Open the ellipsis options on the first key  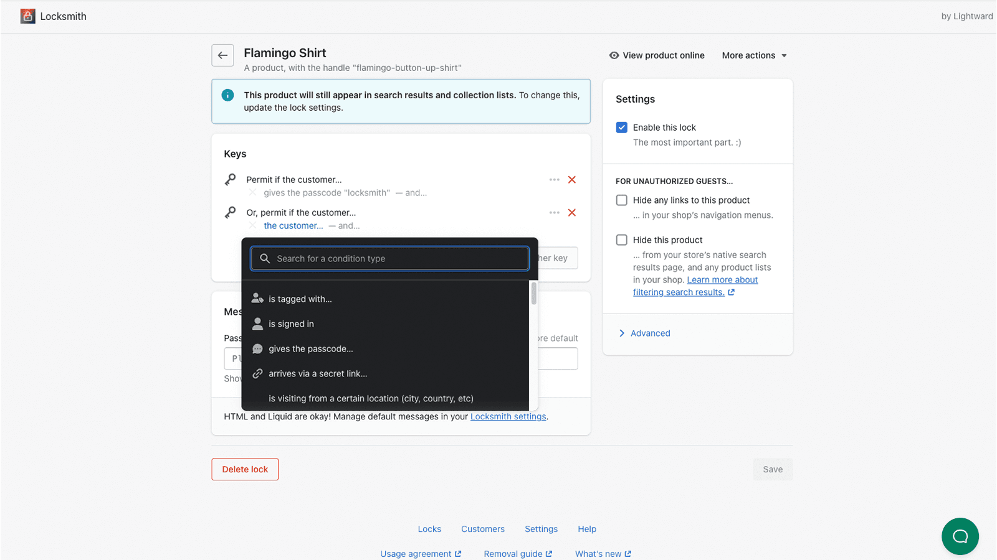tap(554, 179)
